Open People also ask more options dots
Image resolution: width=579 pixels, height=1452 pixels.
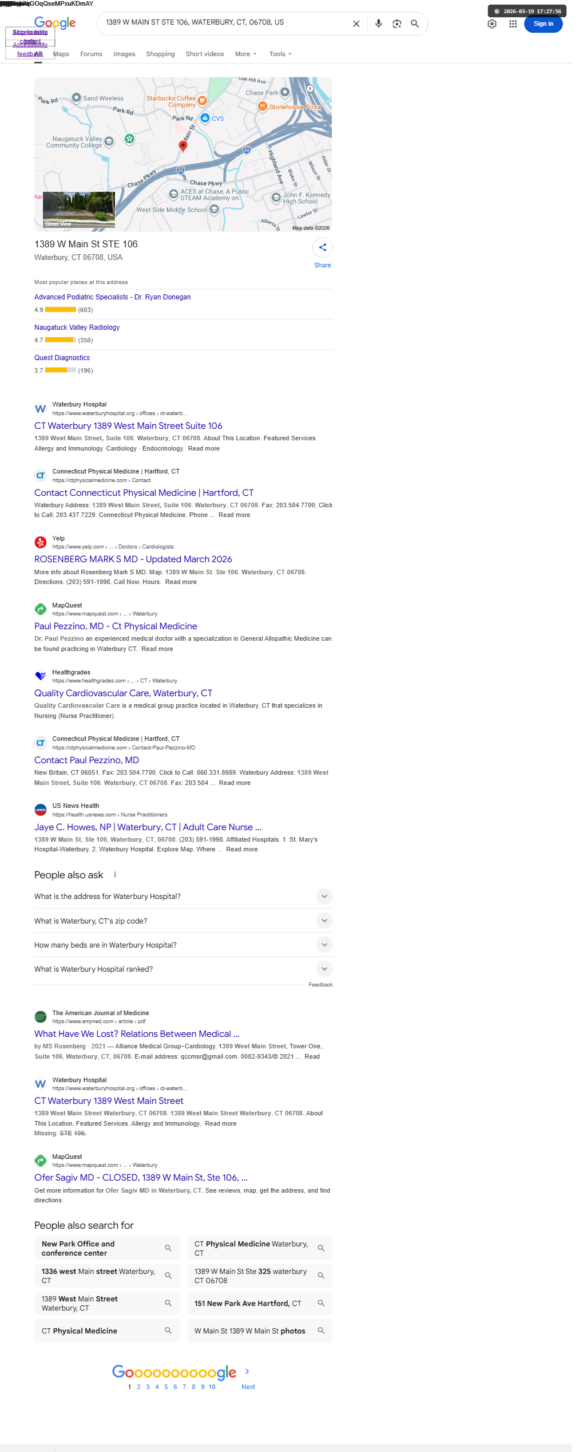click(x=115, y=875)
